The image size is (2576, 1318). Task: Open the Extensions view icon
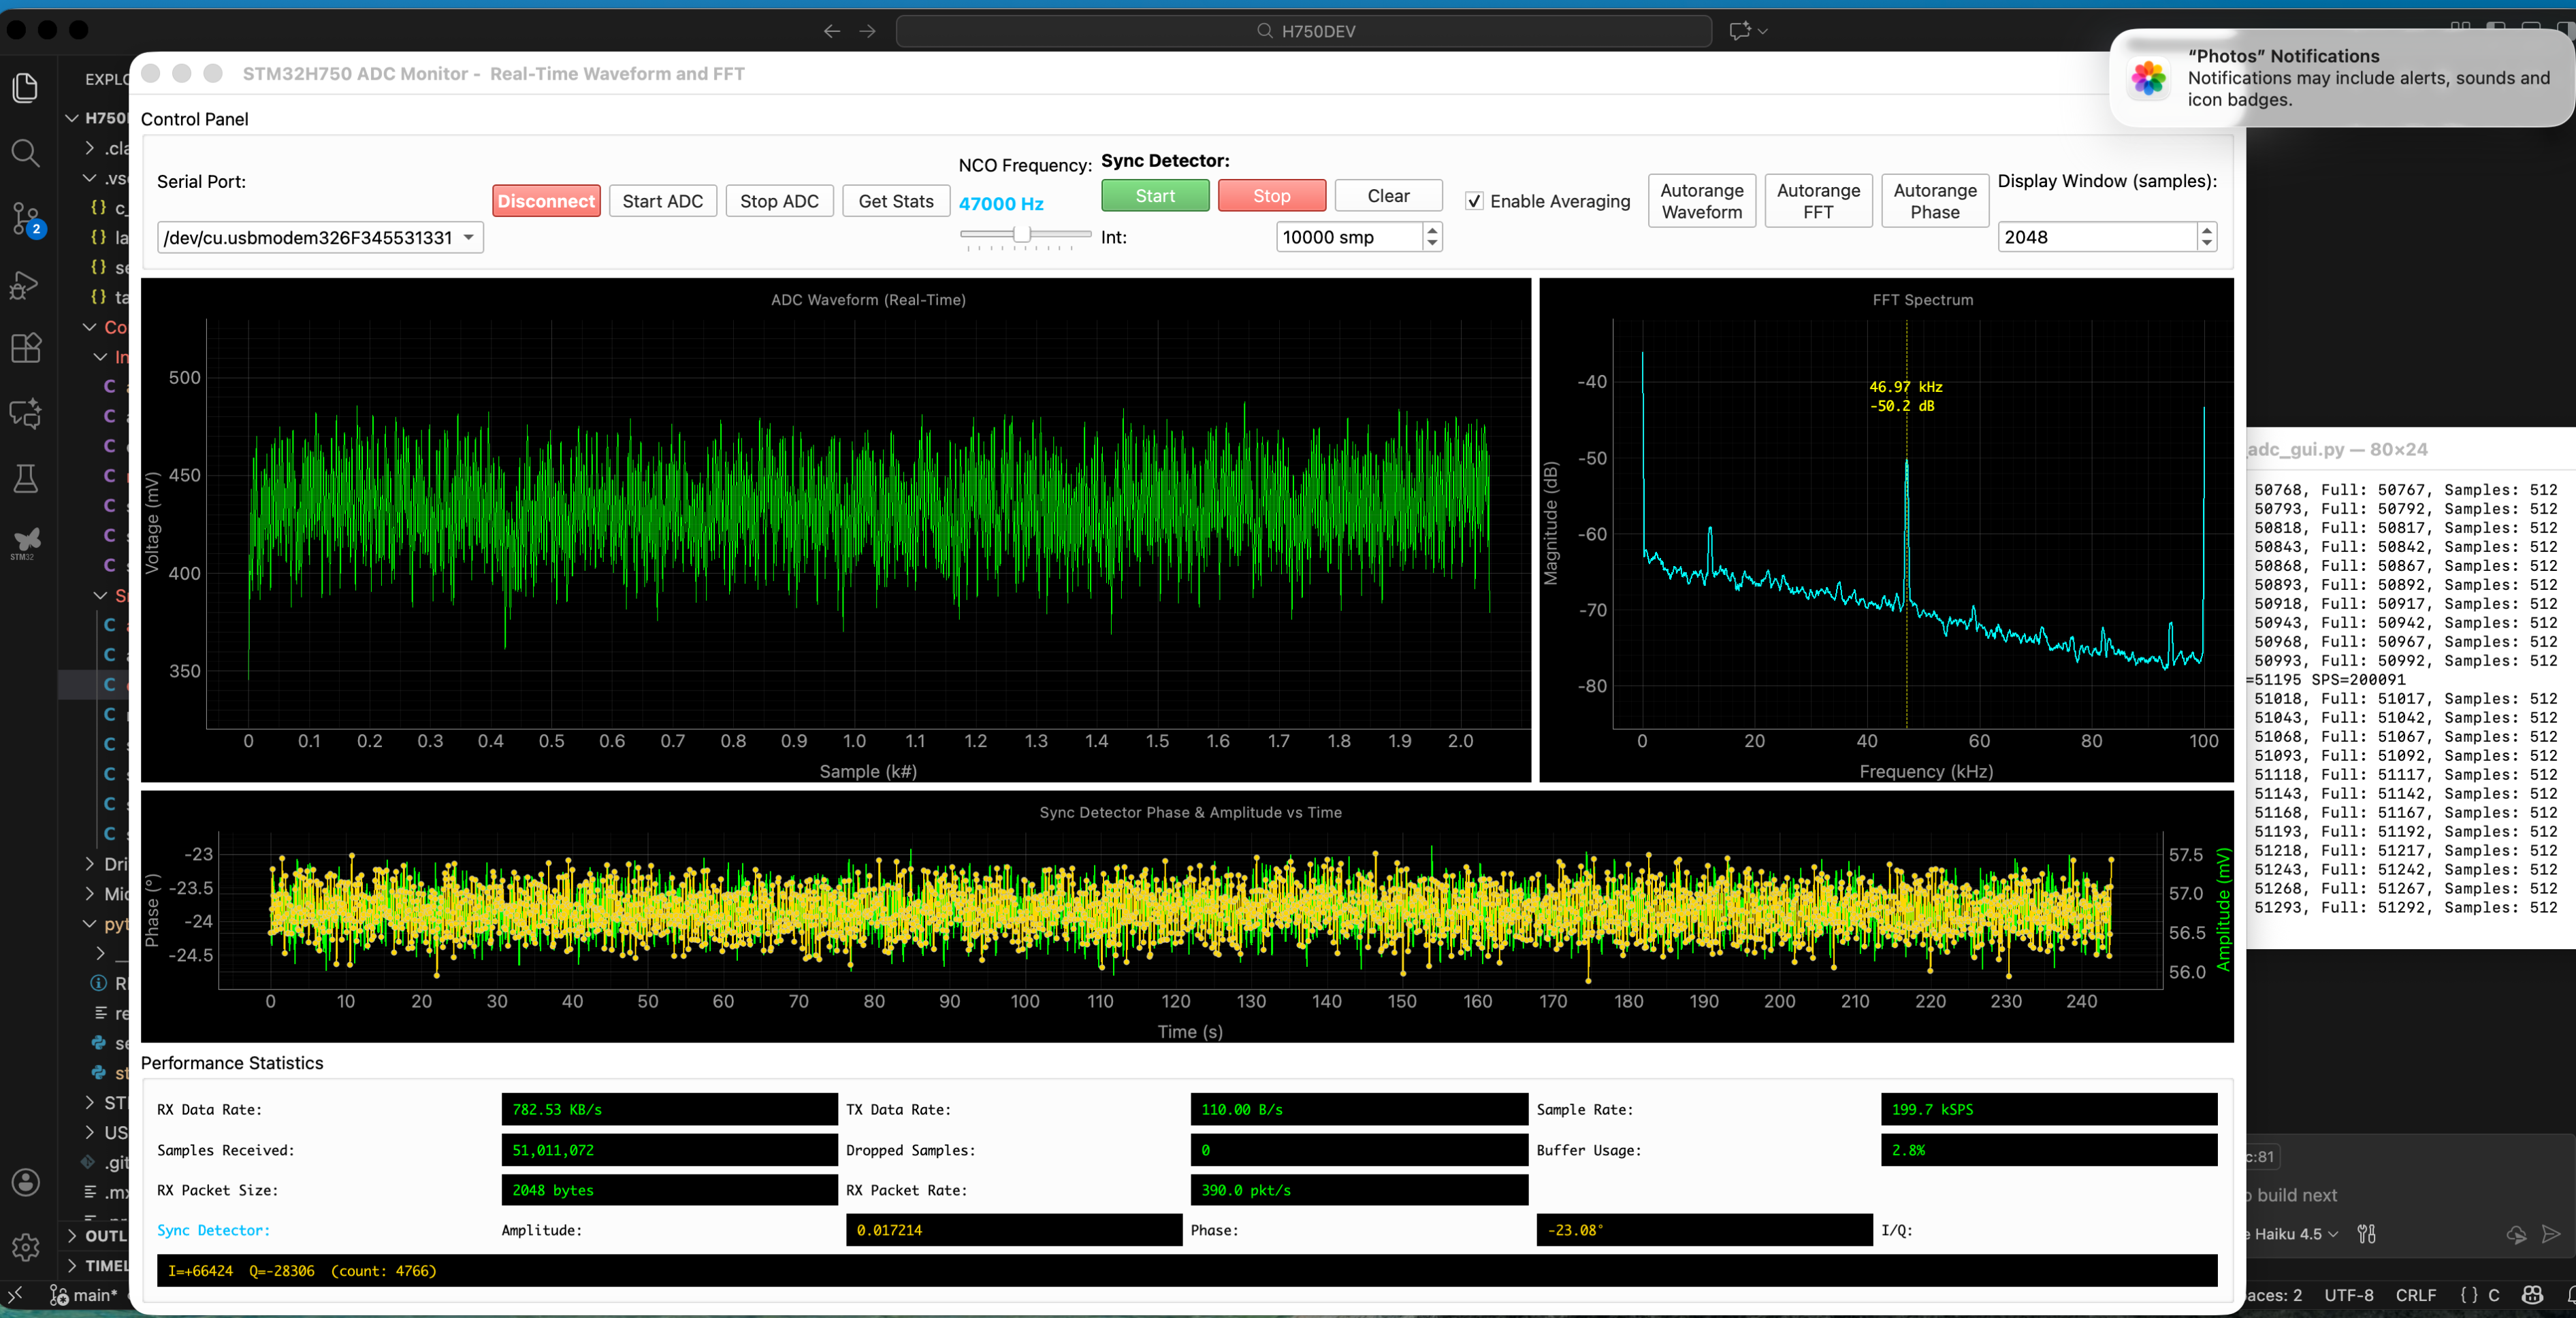26,348
